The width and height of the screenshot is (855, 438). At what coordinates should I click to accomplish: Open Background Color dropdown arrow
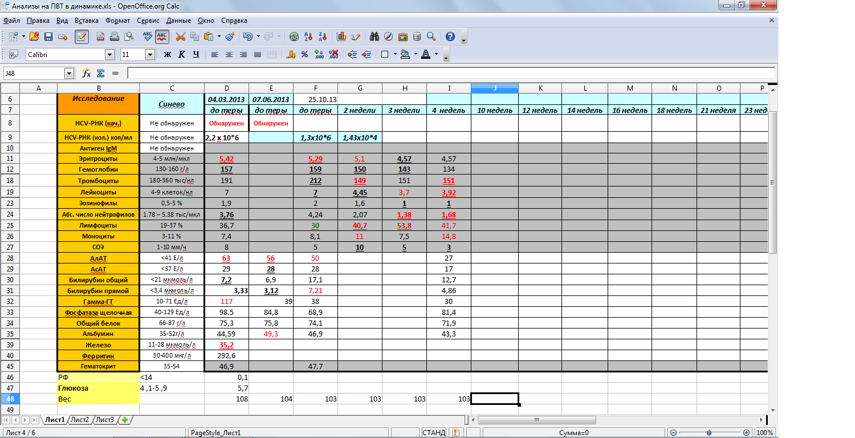pos(416,55)
